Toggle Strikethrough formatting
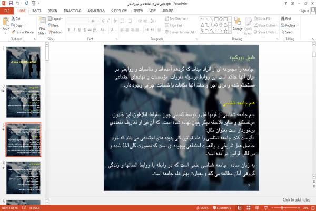The width and height of the screenshot is (316, 211). click(x=90, y=30)
